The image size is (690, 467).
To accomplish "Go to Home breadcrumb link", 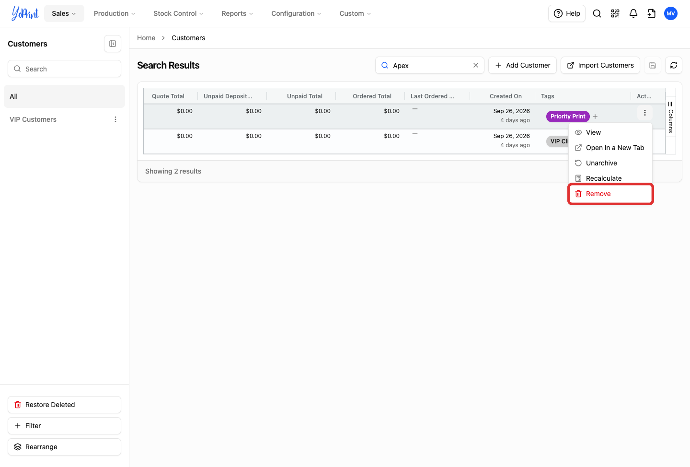I will [x=146, y=38].
